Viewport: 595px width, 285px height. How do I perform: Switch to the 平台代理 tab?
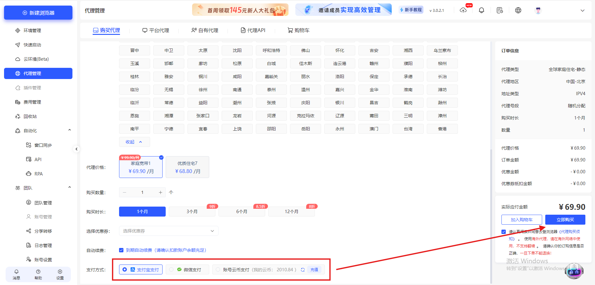coord(156,30)
